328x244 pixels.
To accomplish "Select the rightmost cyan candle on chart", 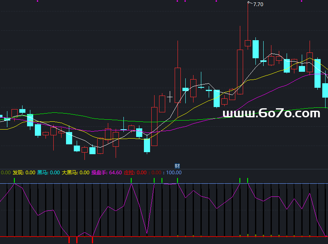I will coord(326,90).
